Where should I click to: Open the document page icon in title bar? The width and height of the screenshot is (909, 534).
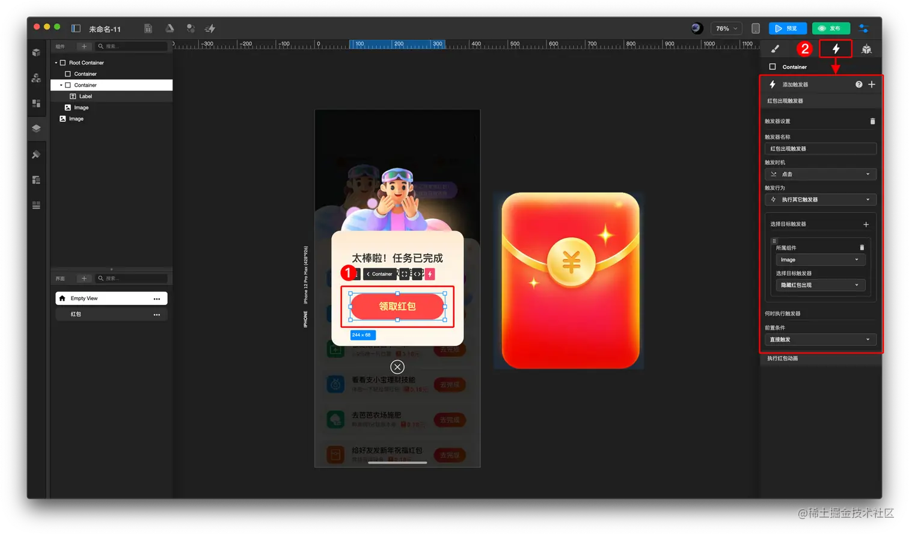coord(148,28)
